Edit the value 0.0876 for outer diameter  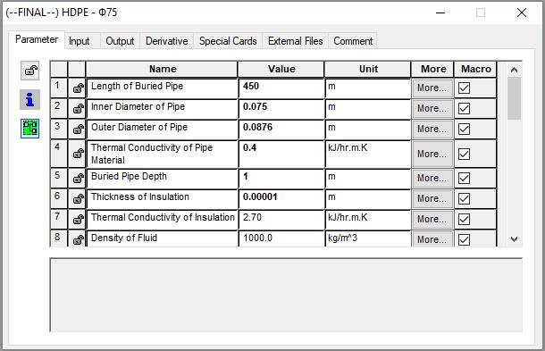click(281, 130)
